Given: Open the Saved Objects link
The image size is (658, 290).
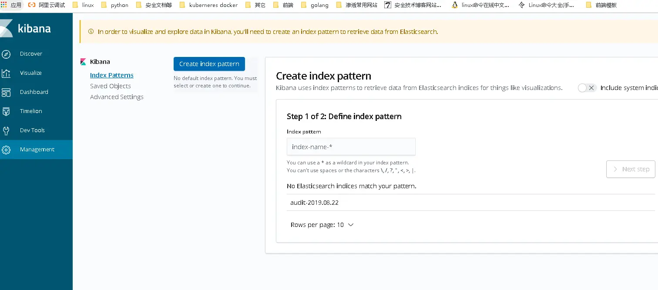Looking at the screenshot, I should (x=111, y=86).
